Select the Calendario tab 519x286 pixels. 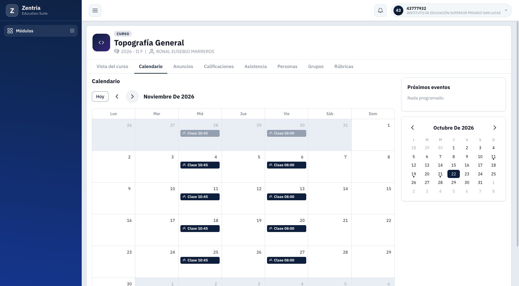(x=151, y=66)
